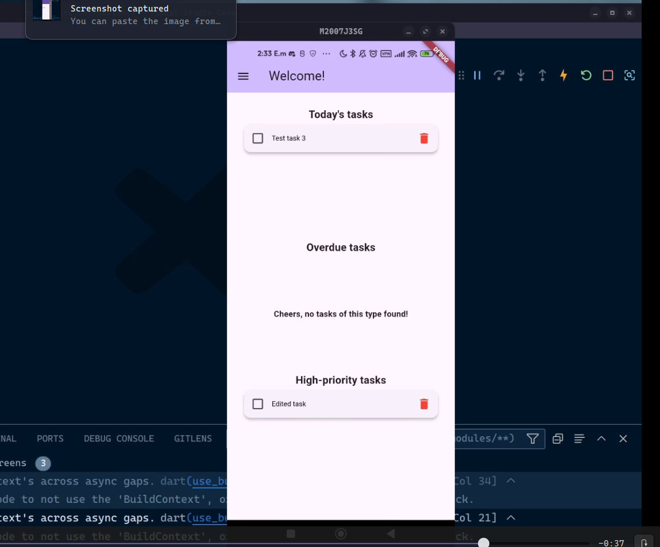Viewport: 660px width, 547px height.
Task: Trigger Flutter Hot Reload lightning bolt
Action: [563, 75]
